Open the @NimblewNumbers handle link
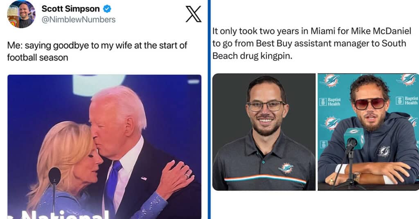Screen dimensions: 419x219 tap(79, 20)
